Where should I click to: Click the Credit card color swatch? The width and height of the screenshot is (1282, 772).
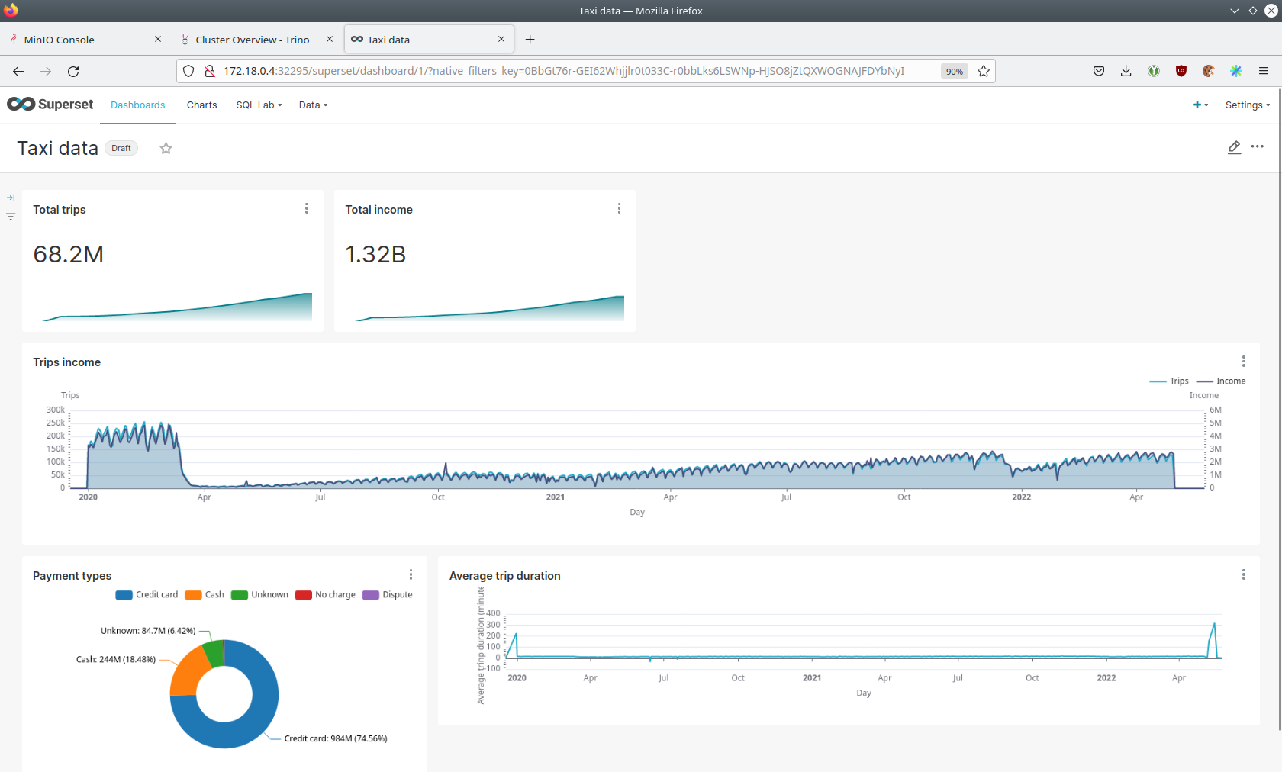click(x=124, y=595)
